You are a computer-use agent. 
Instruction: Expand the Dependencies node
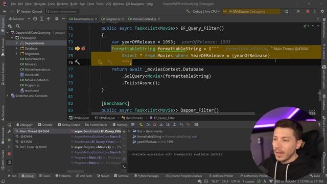[16, 43]
